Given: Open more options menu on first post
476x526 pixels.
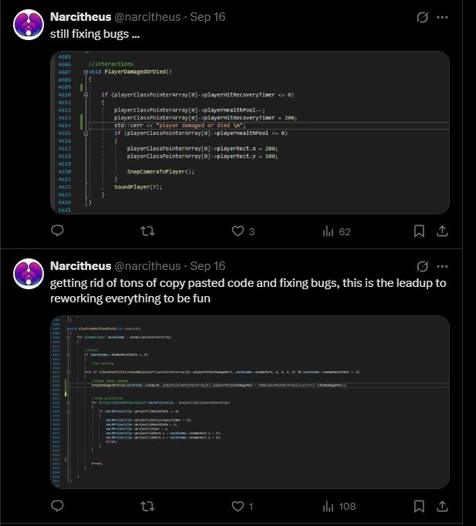Looking at the screenshot, I should click(442, 17).
